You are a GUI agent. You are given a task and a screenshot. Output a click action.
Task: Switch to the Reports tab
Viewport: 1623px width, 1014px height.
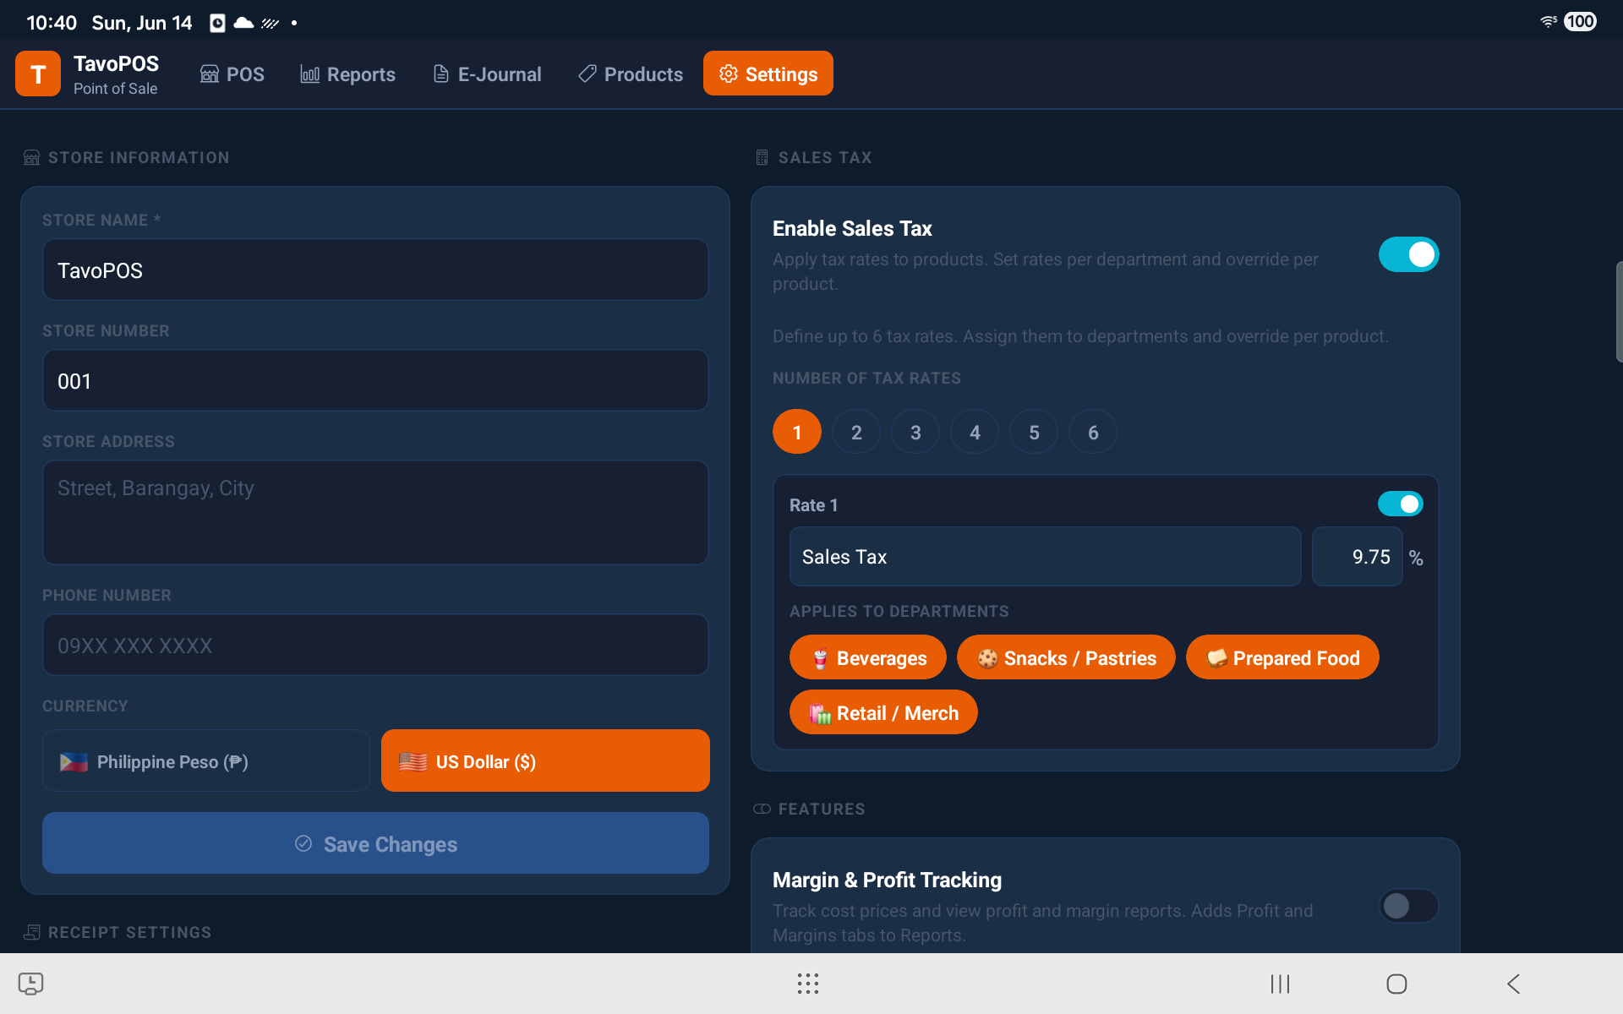(348, 74)
